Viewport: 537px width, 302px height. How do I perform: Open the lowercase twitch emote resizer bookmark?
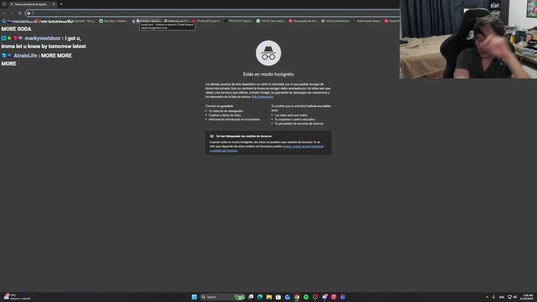point(367,21)
